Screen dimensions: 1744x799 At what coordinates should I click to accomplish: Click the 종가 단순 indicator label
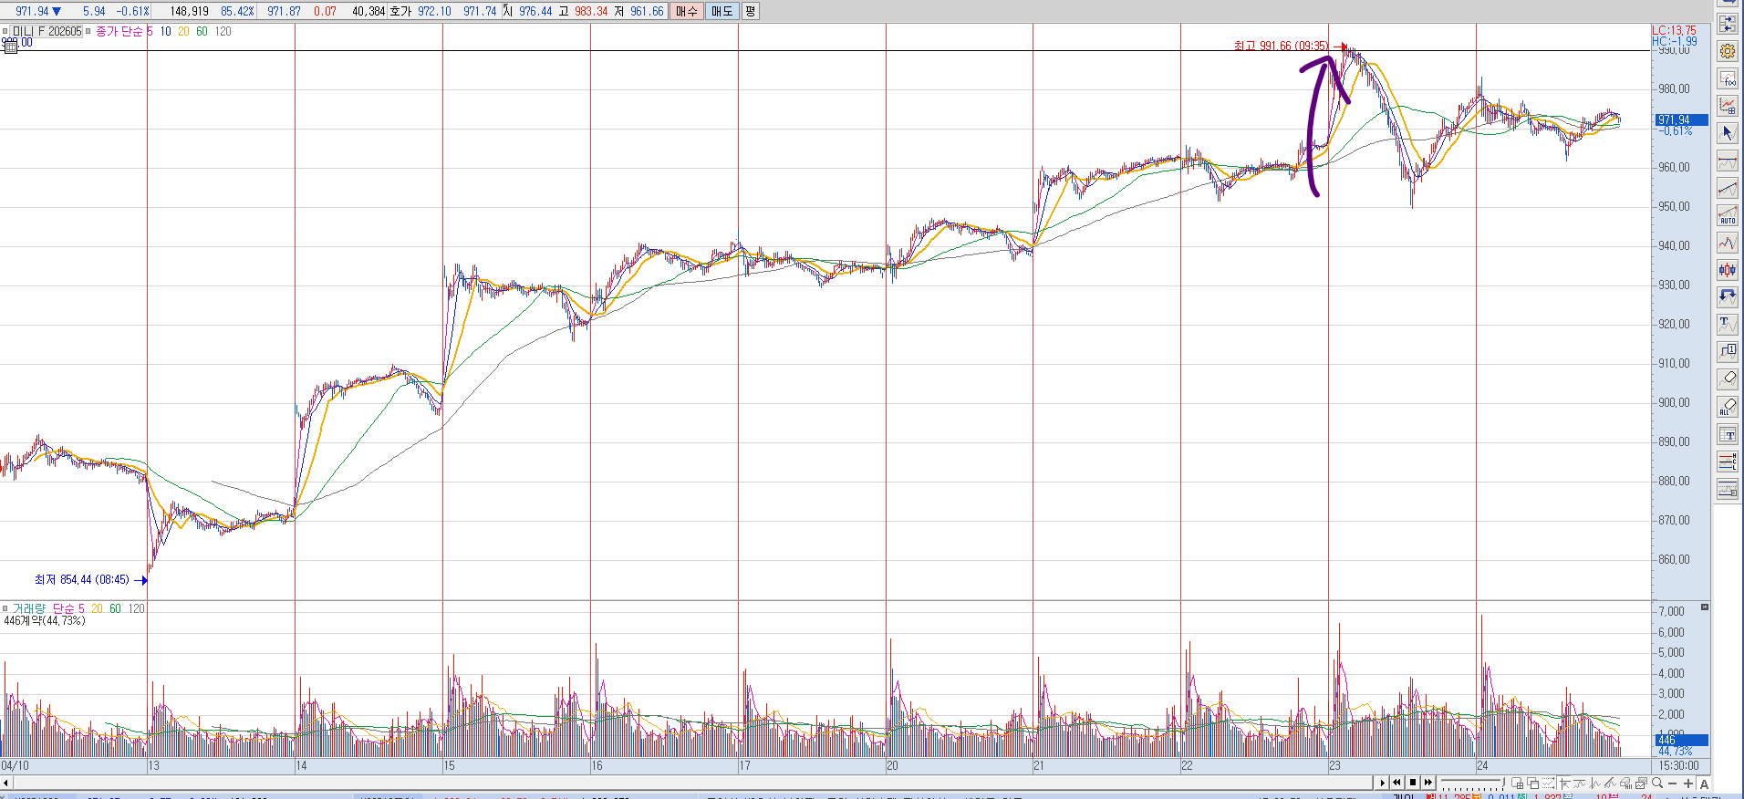click(x=119, y=31)
